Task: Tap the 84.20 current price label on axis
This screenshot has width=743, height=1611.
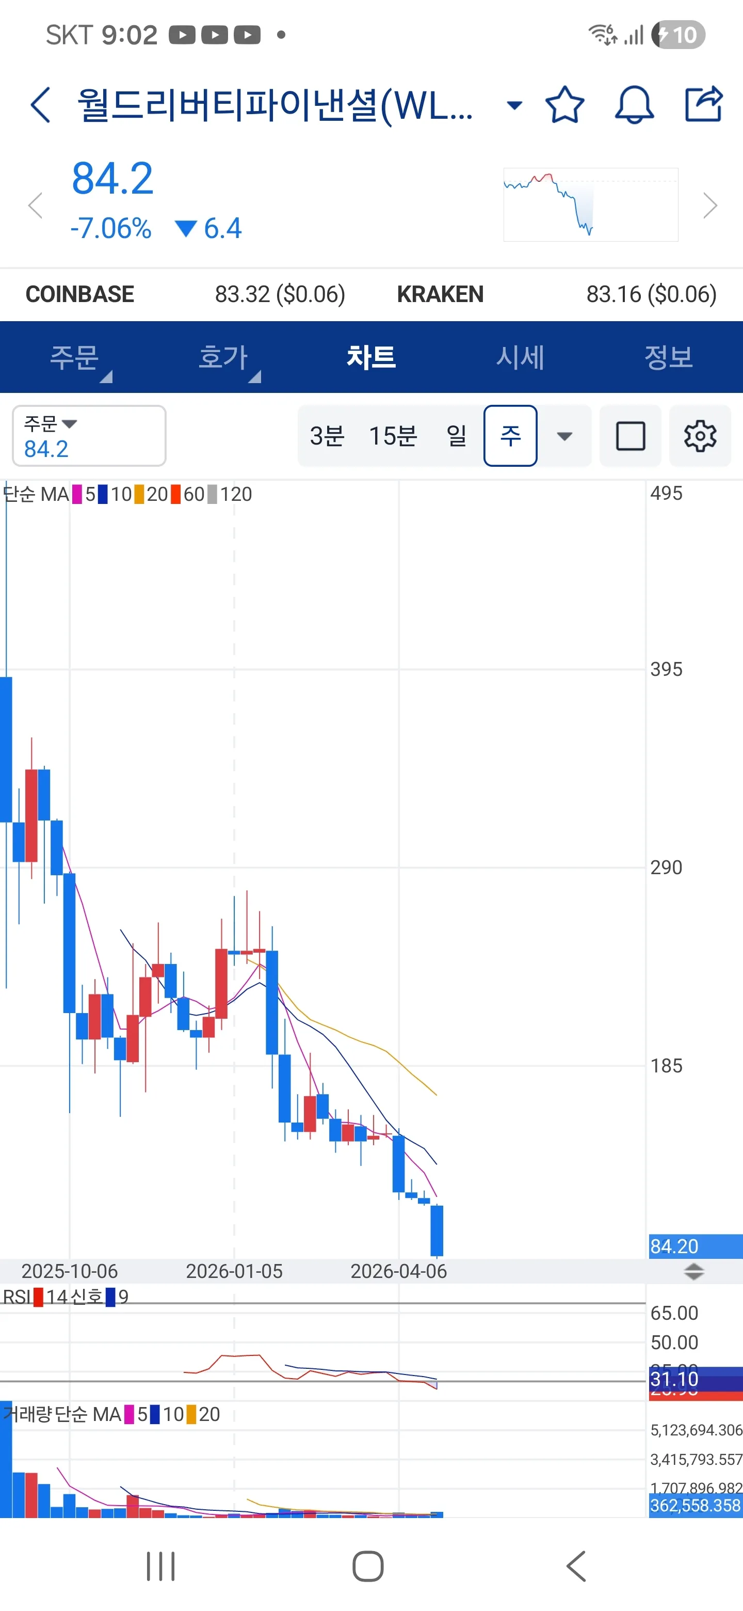Action: click(x=696, y=1246)
